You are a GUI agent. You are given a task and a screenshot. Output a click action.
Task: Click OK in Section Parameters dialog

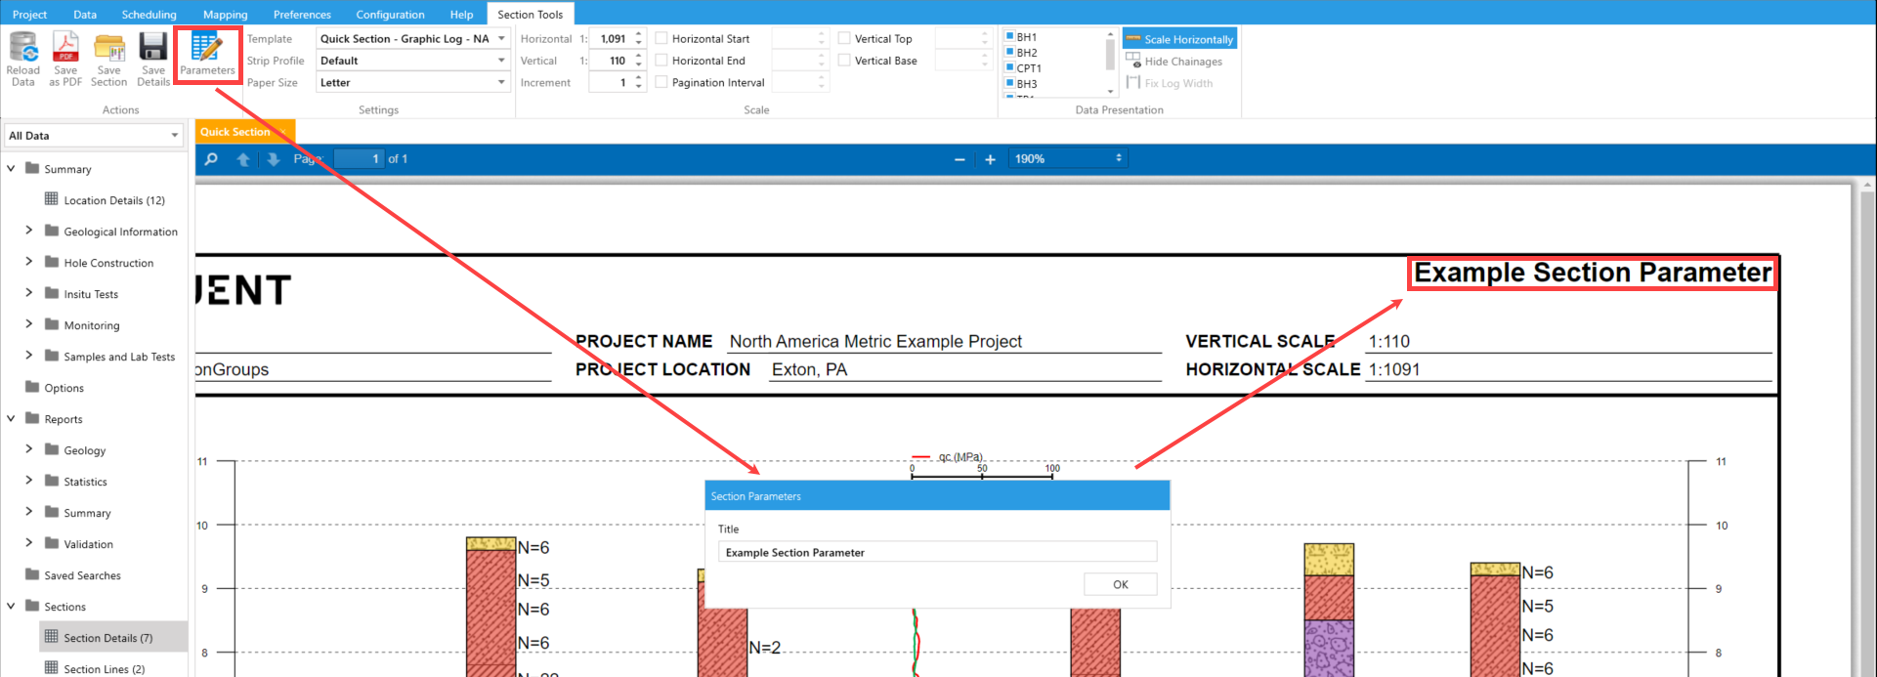[x=1121, y=584]
